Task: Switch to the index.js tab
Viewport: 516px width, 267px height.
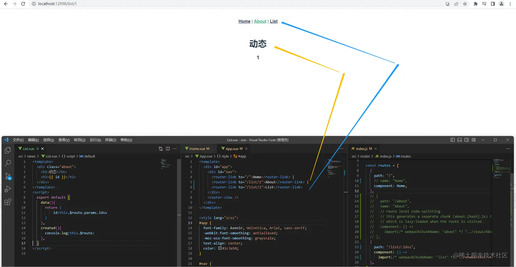Action: point(362,149)
